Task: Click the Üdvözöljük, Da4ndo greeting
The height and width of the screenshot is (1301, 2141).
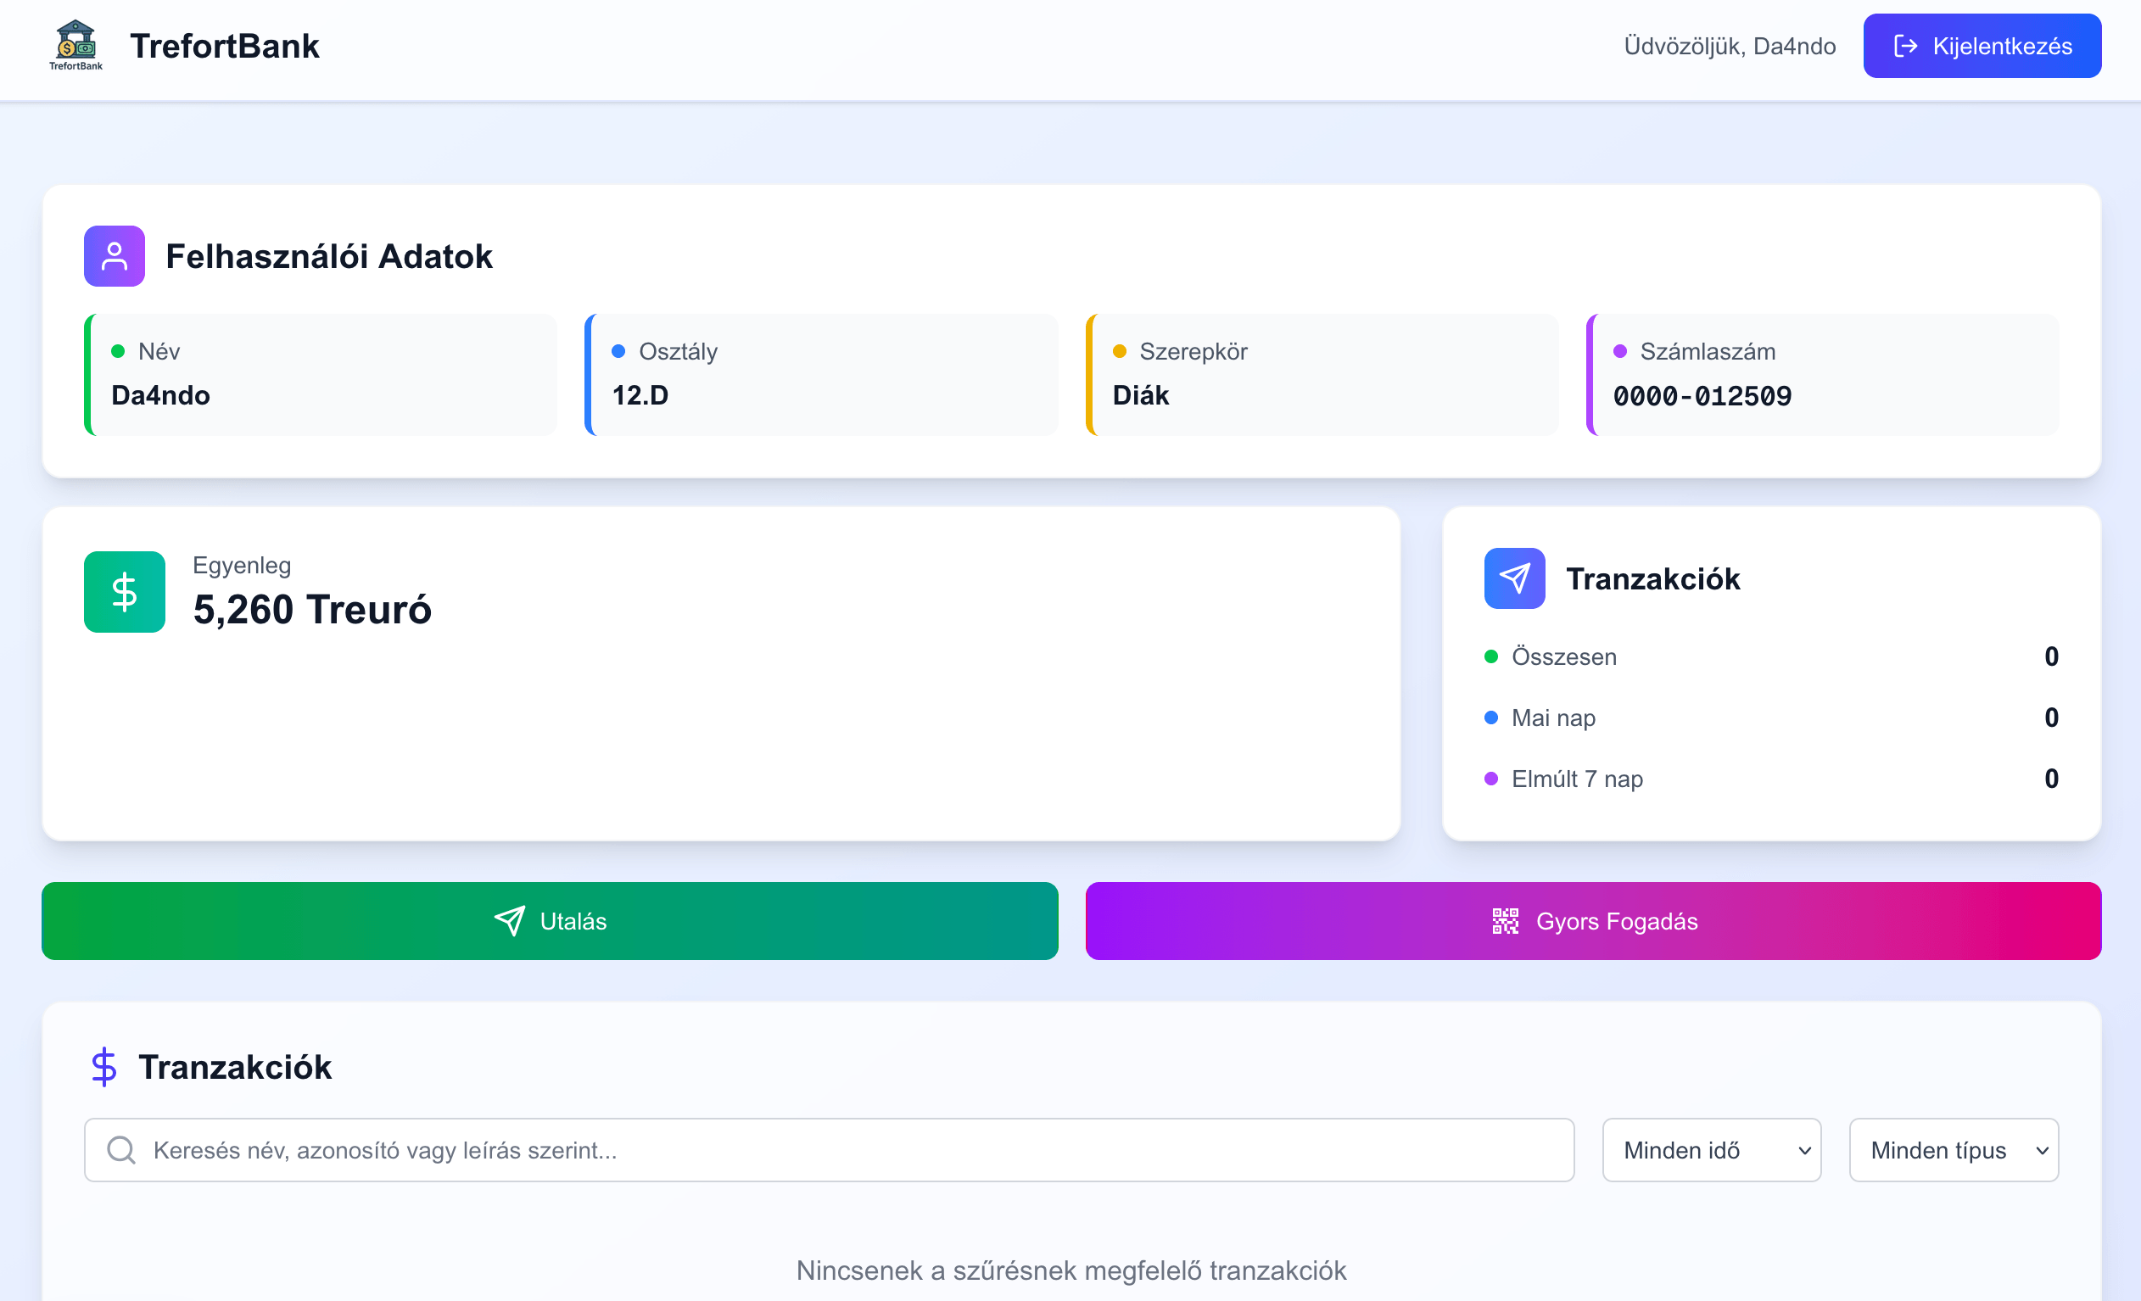Action: click(x=1729, y=45)
